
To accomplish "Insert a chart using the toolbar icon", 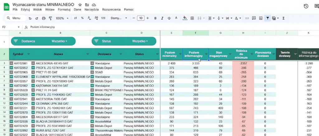I will tap(261, 18).
